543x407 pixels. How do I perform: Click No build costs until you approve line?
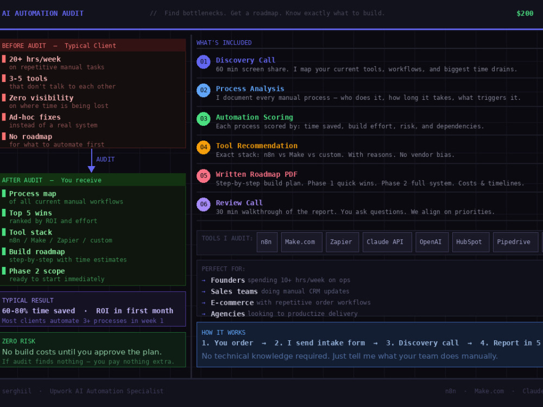(82, 352)
